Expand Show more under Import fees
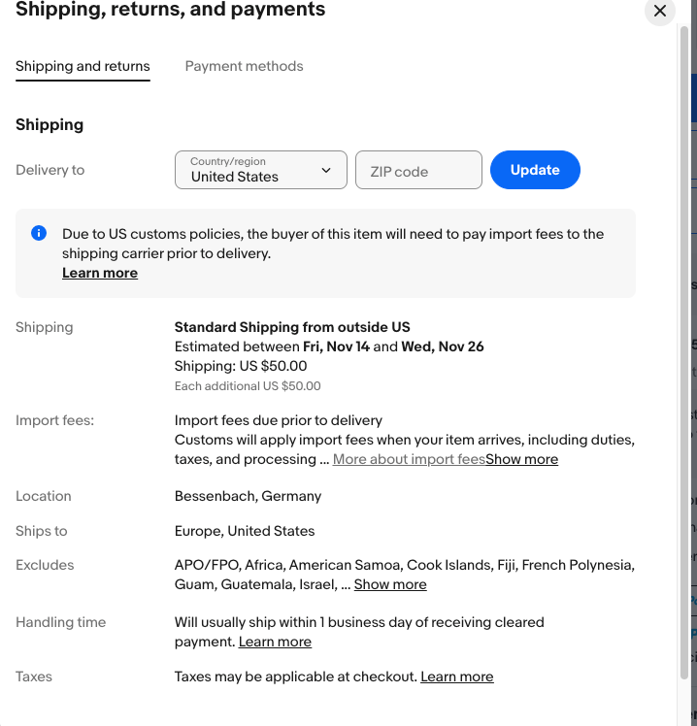Viewport: 697px width, 726px height. click(x=522, y=459)
